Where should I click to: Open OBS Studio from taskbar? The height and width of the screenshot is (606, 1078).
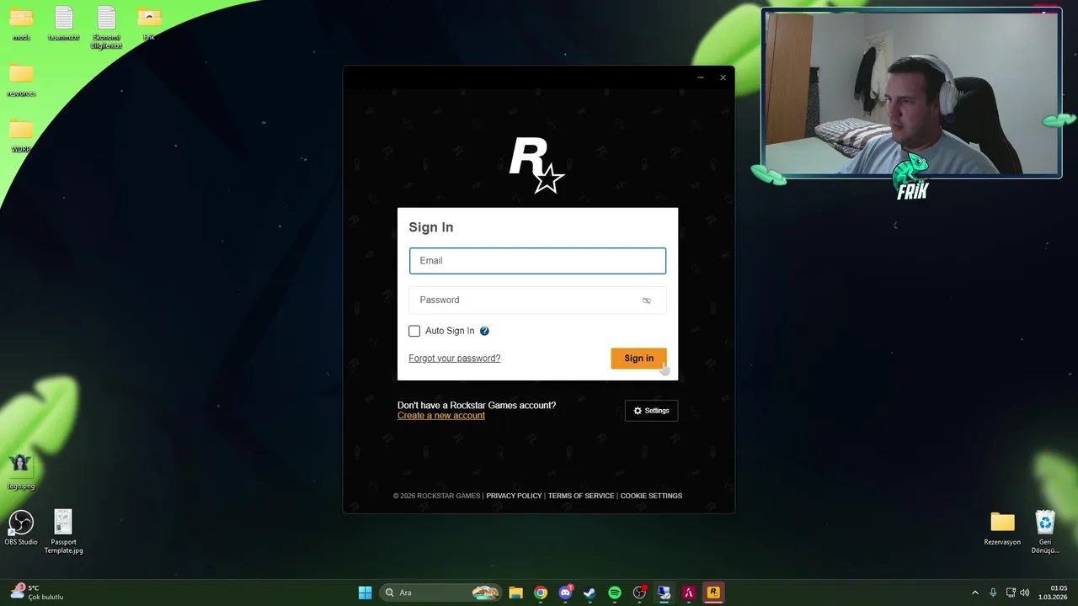click(x=639, y=593)
